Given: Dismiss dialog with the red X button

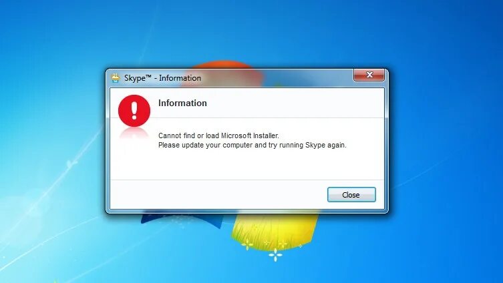Looking at the screenshot, I should pyautogui.click(x=369, y=75).
